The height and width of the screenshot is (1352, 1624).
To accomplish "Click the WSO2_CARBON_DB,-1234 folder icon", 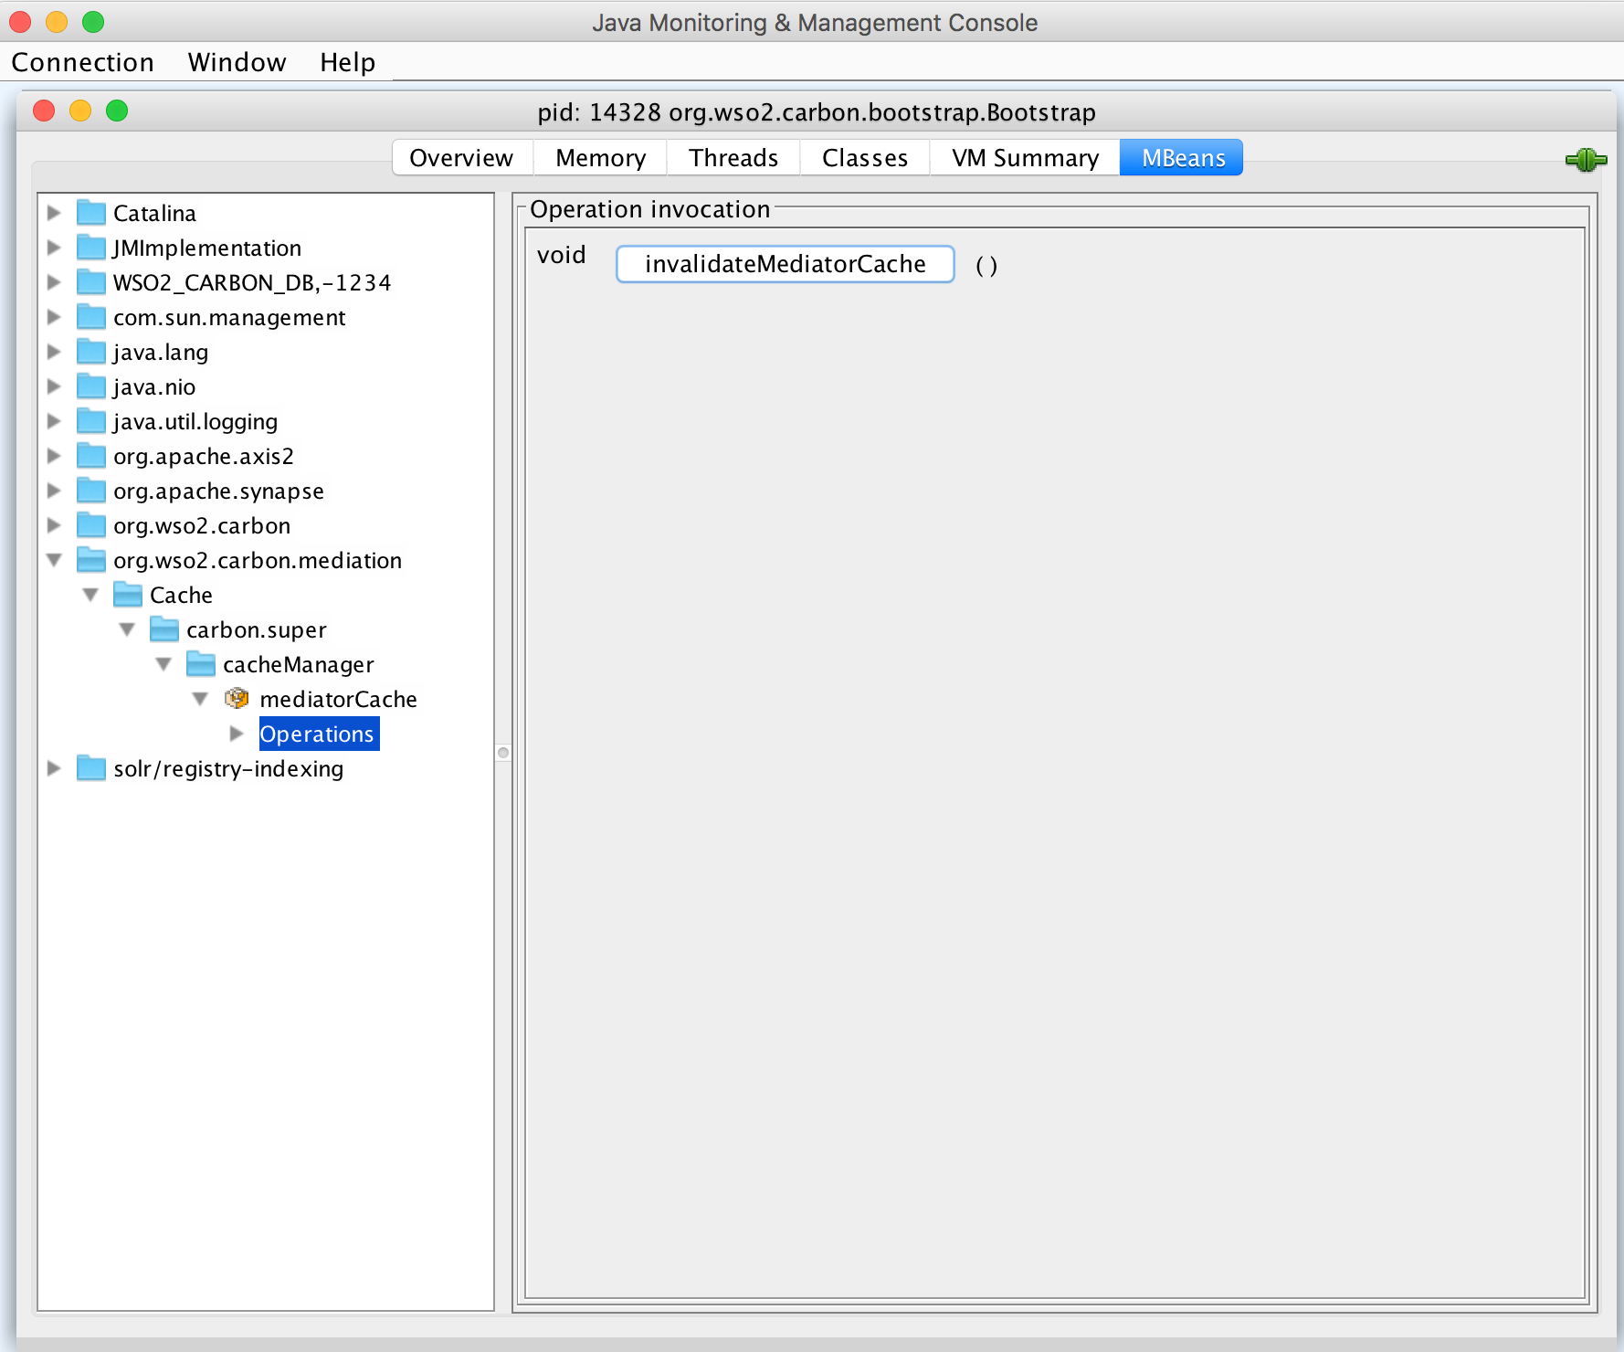I will click(91, 281).
